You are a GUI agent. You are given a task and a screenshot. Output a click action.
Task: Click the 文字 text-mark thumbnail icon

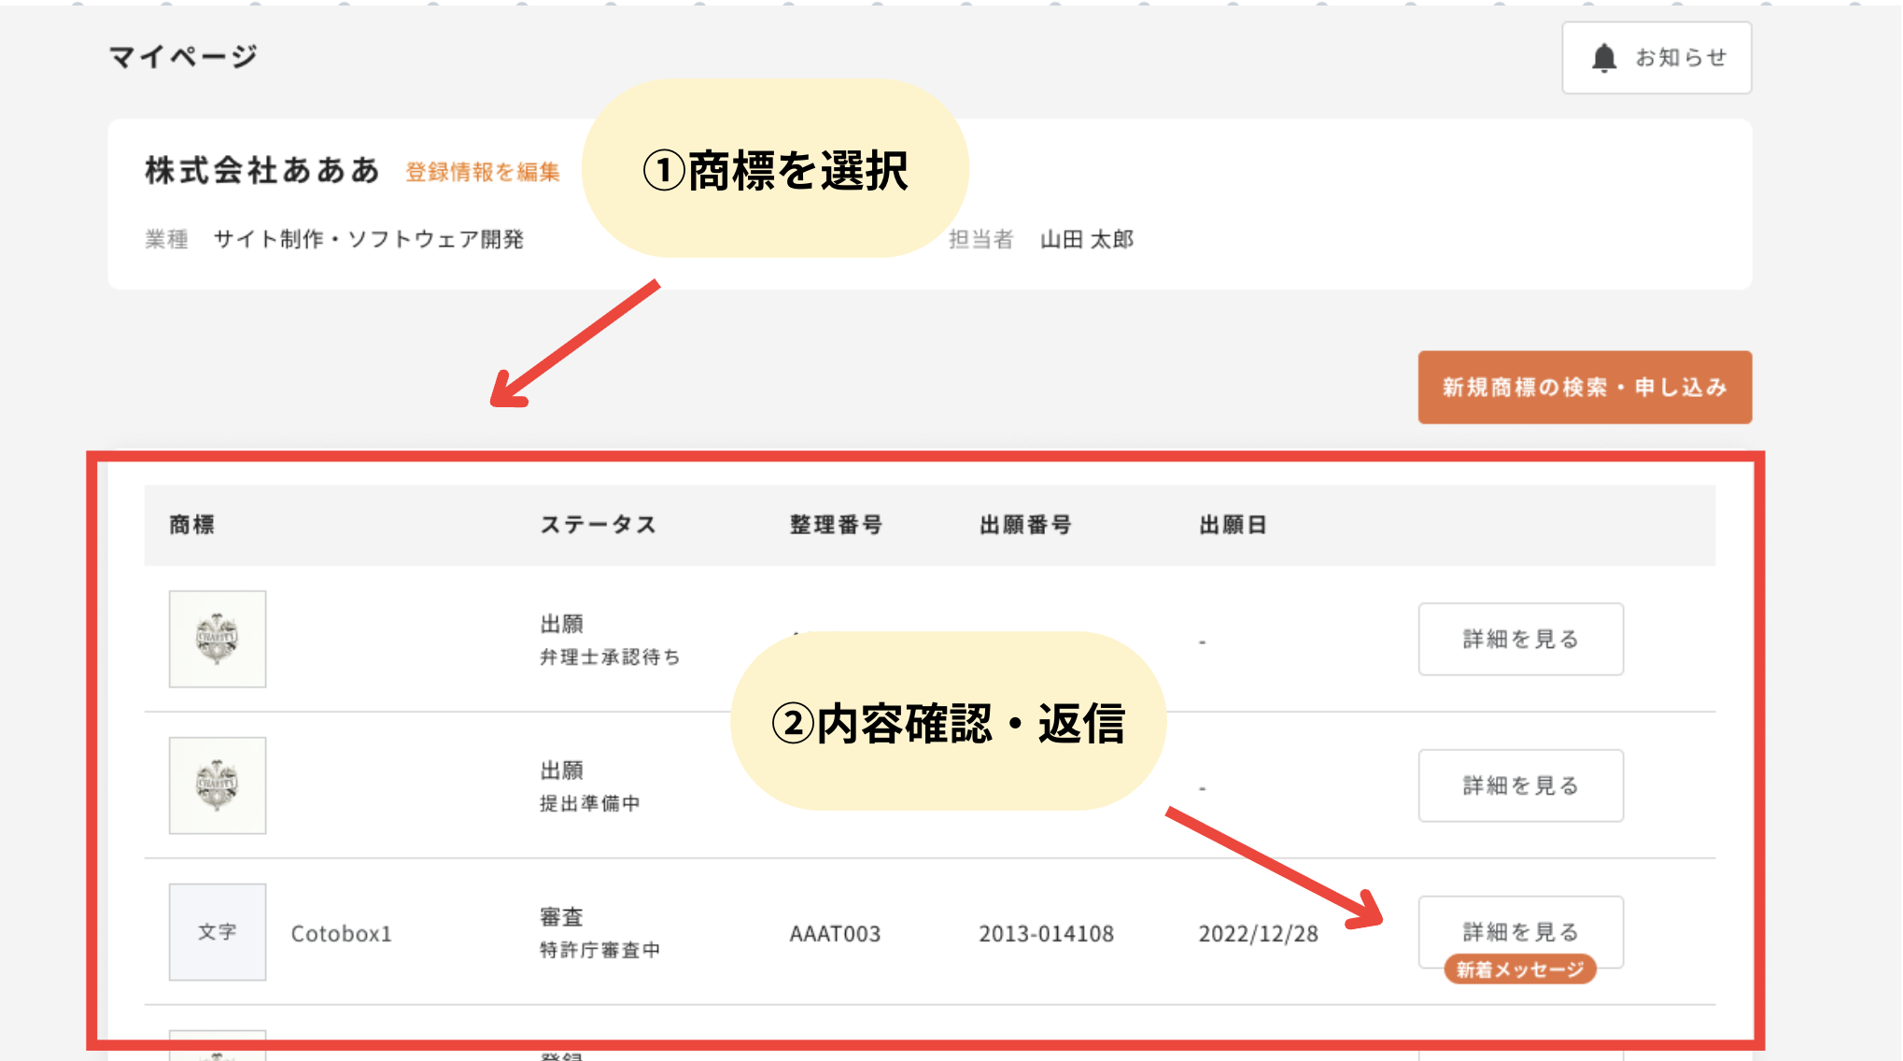pos(217,932)
